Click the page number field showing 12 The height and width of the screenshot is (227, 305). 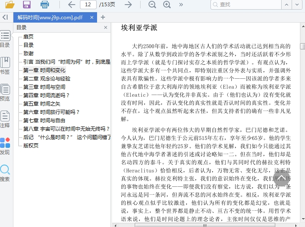click(x=88, y=5)
